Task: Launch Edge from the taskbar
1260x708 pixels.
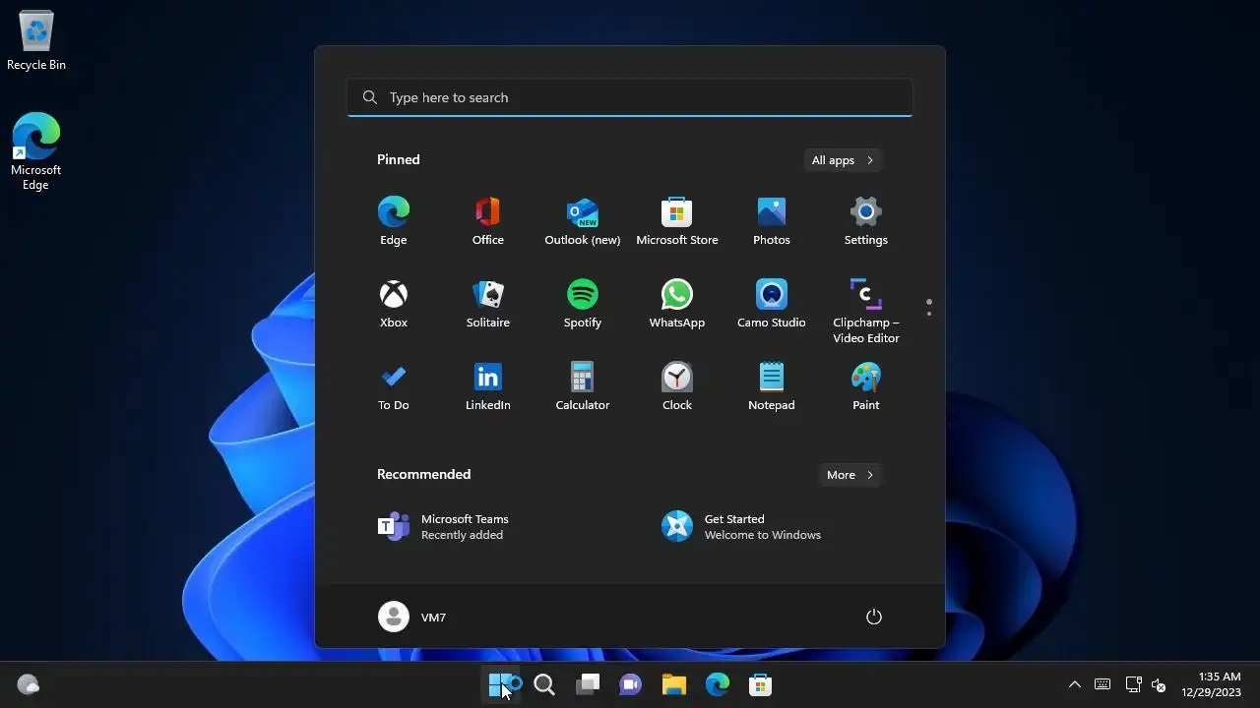Action: tap(718, 684)
